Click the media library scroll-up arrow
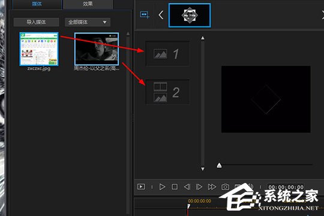 click(128, 34)
